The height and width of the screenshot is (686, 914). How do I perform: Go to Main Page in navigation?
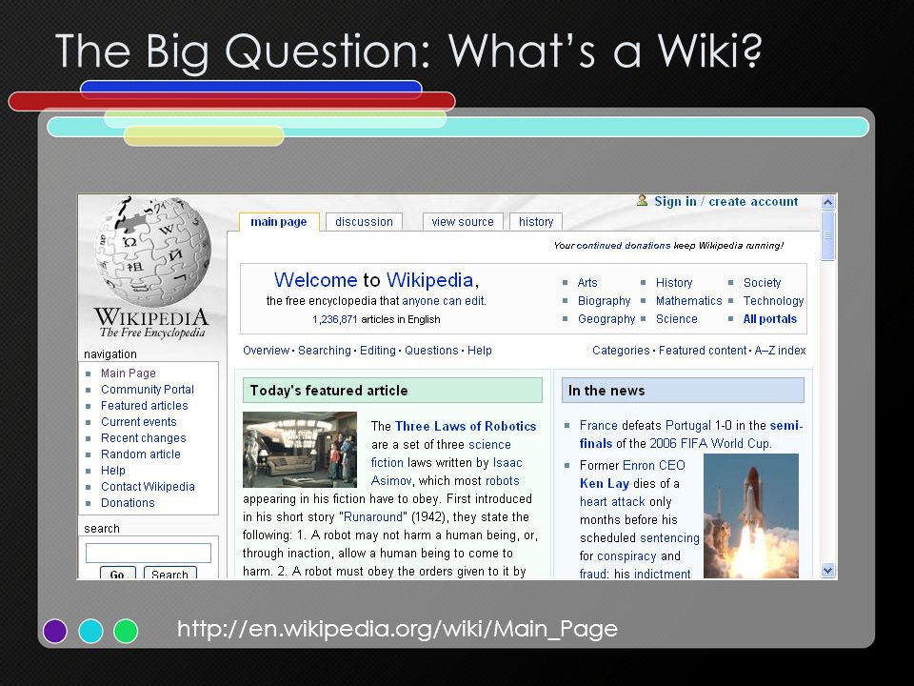(129, 373)
